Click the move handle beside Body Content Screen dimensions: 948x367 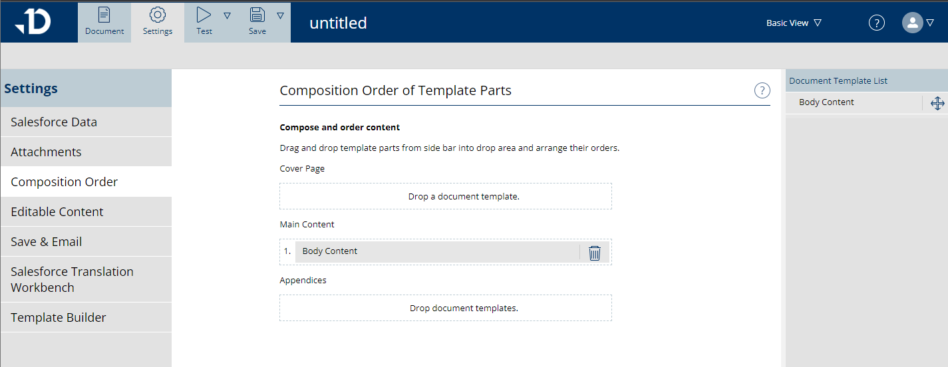pos(937,103)
